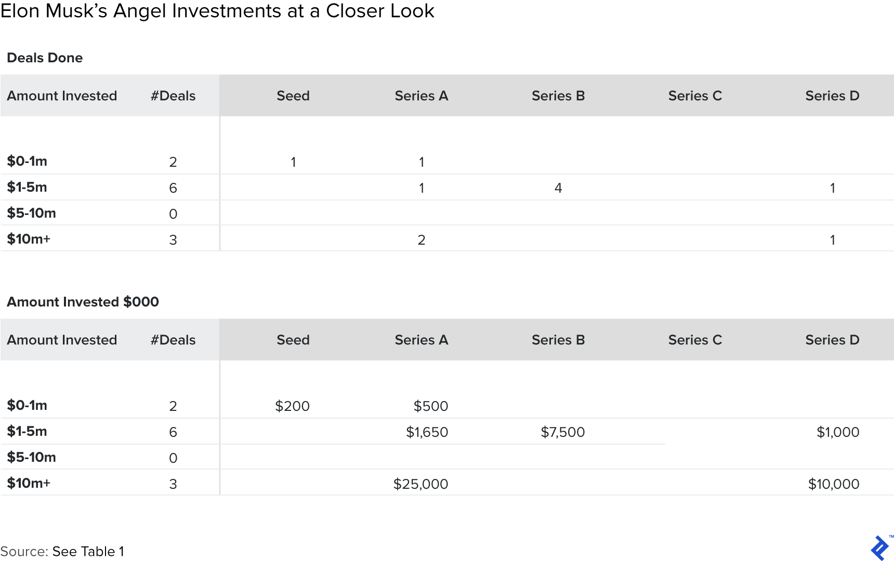Select Seed column header in Deals Done
The image size is (894, 561).
tap(293, 96)
